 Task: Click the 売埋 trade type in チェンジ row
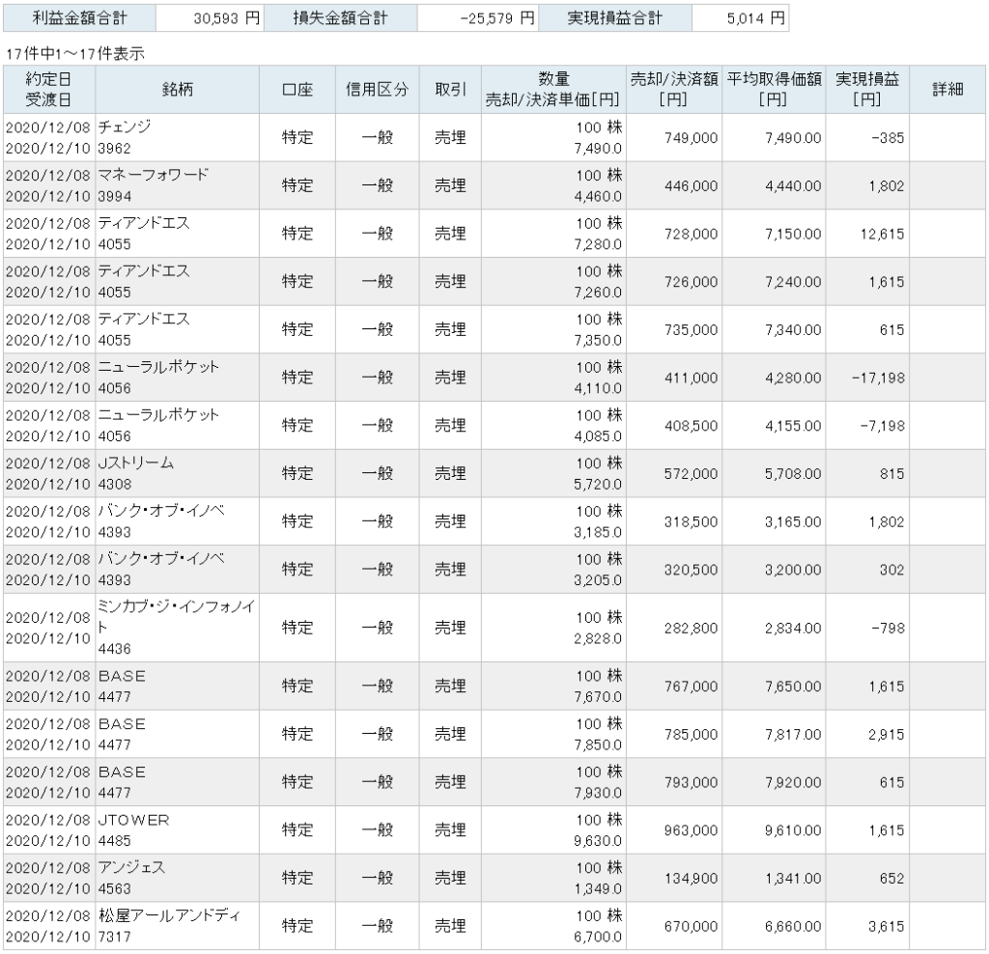tap(450, 137)
